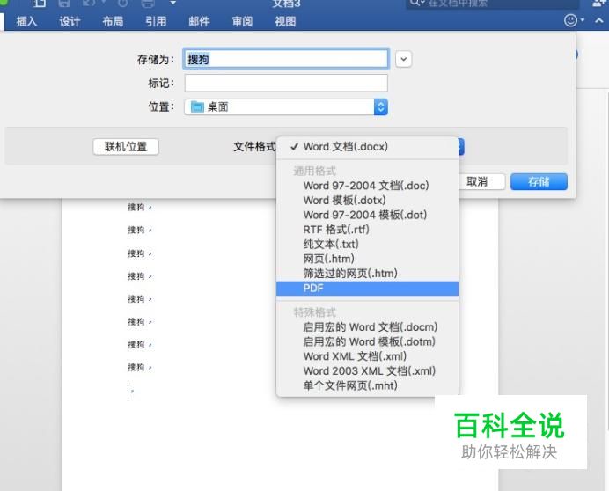609x491 pixels.
Task: Go to the 邮件 tab
Action: 199,21
